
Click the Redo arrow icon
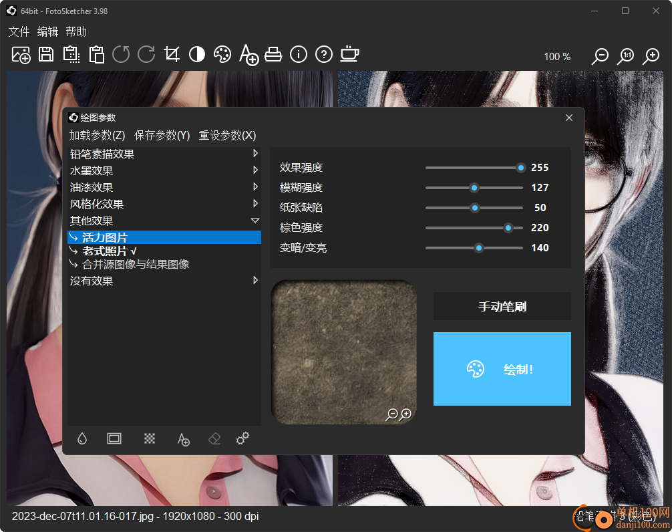point(146,55)
